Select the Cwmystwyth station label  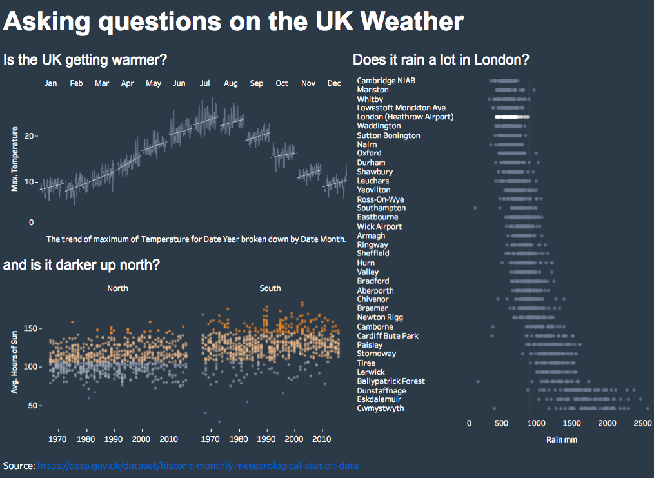point(380,408)
